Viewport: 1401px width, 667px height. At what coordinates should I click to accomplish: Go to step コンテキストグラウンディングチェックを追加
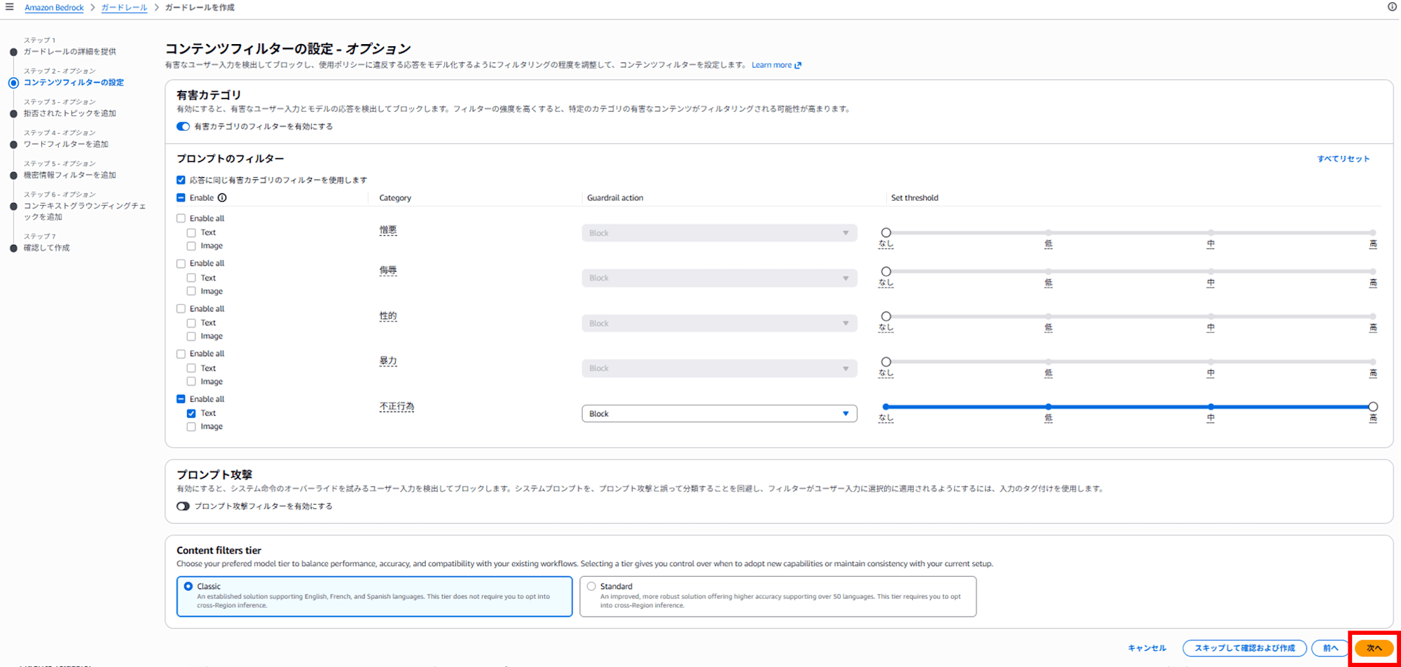tap(85, 211)
